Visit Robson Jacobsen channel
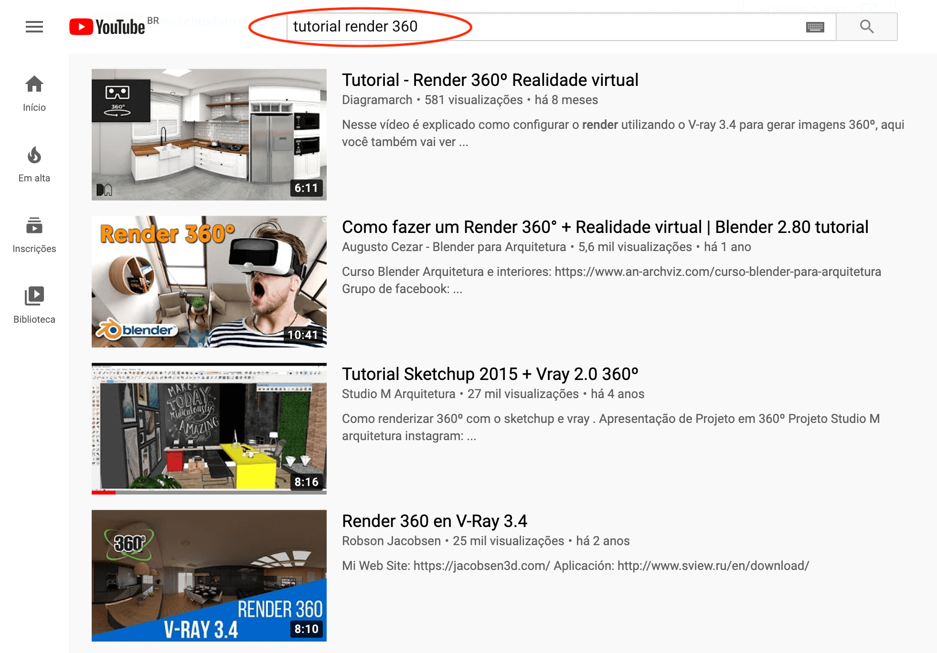The image size is (937, 653). click(391, 541)
